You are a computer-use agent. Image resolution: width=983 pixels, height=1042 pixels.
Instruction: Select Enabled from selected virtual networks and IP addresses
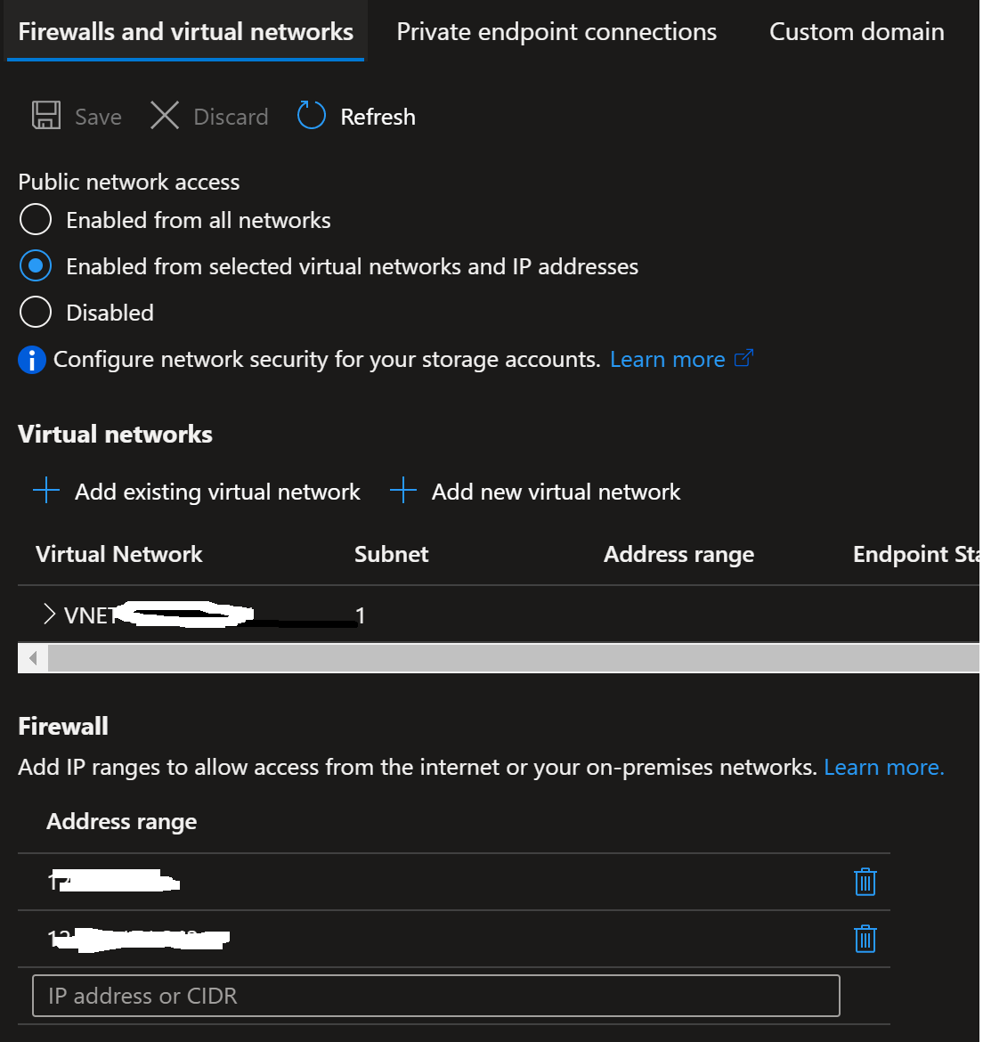[x=36, y=265]
